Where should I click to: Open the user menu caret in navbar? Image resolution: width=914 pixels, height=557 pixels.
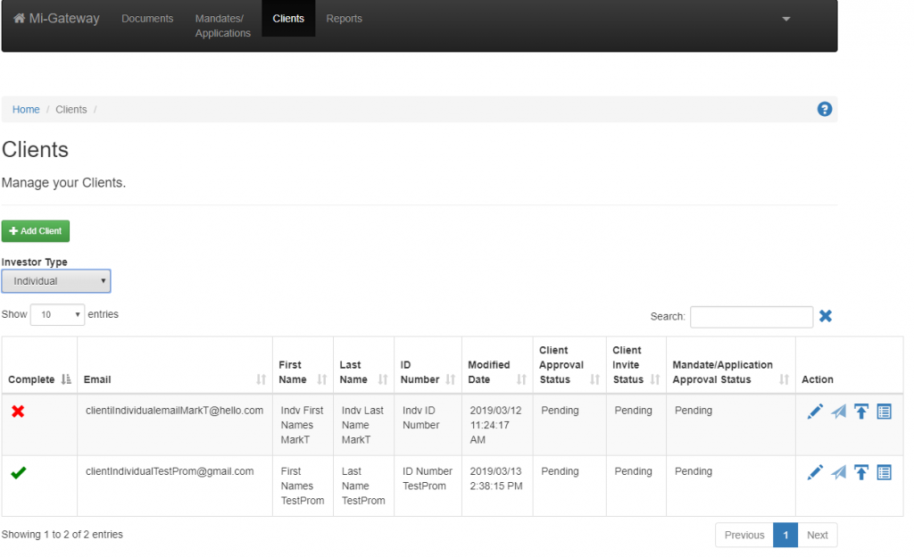786,19
